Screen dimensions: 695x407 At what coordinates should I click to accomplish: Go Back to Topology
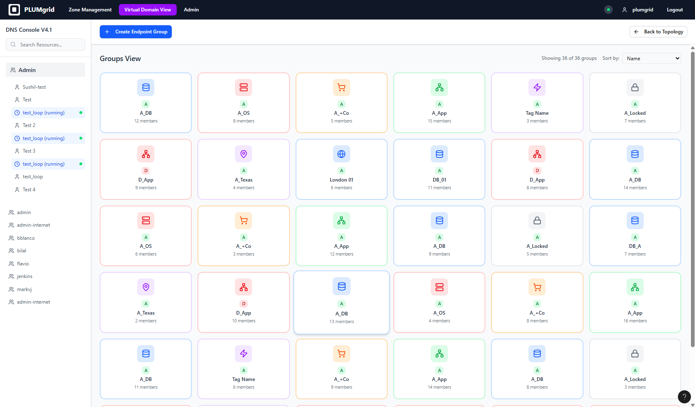pos(658,32)
